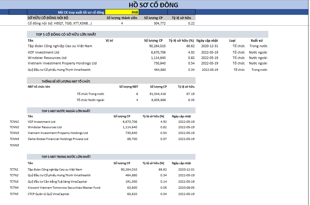Image resolution: width=310 pixels, height=205 pixels.
Task: Click the 'Loại' column header
Action: tap(232, 41)
